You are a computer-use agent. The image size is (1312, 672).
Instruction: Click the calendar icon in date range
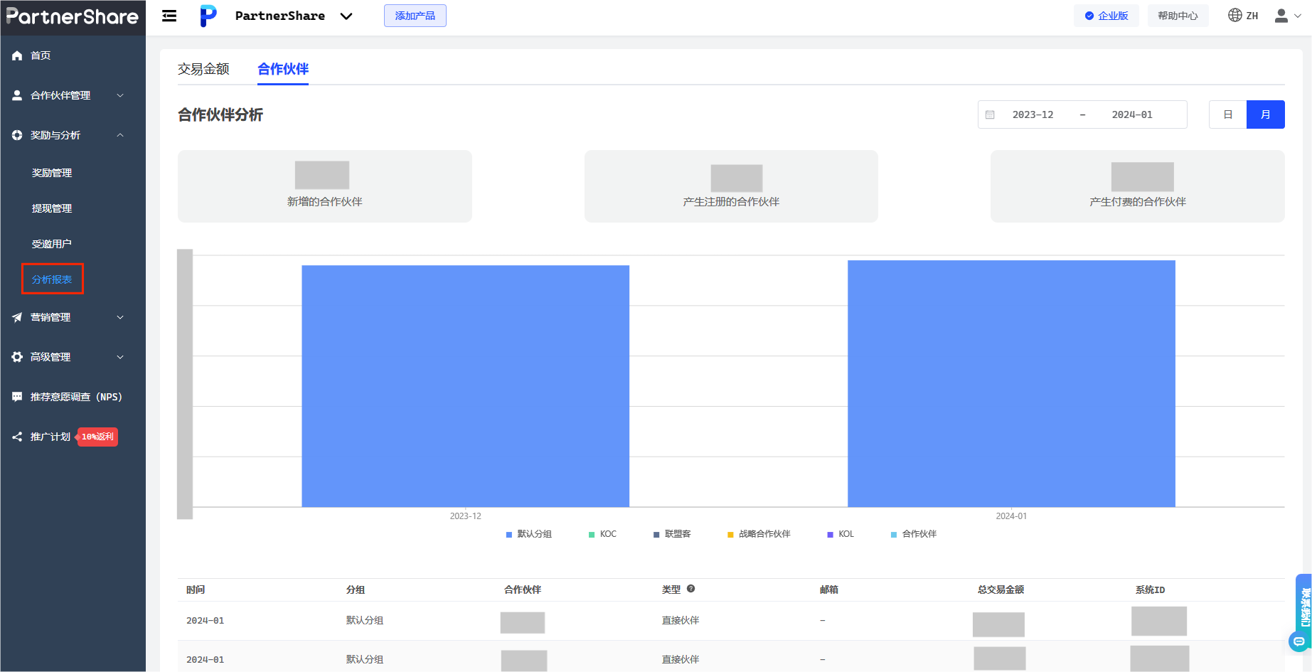[990, 114]
